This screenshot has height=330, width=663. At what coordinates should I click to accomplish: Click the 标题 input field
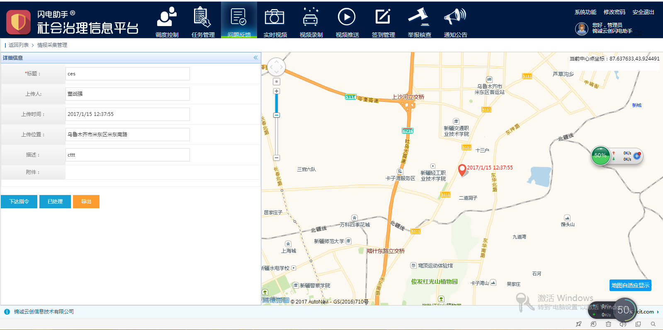[128, 74]
